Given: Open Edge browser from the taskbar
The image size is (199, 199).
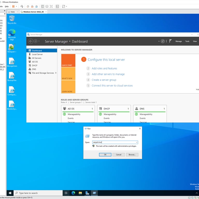Looking at the screenshot, I should tap(73, 193).
